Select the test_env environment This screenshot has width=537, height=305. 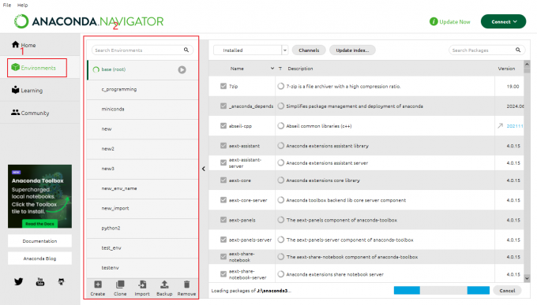142,248
